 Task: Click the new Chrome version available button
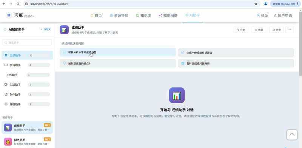286,4
